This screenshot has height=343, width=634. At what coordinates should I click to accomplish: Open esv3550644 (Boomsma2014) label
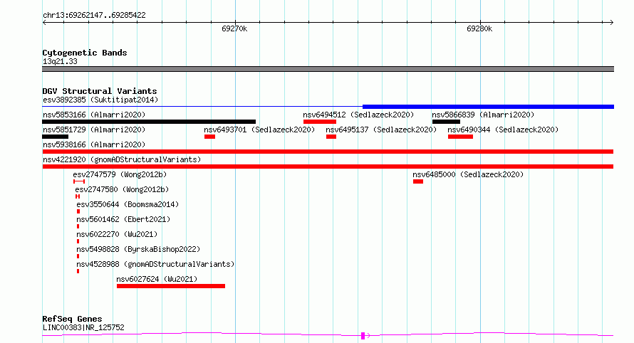[128, 204]
